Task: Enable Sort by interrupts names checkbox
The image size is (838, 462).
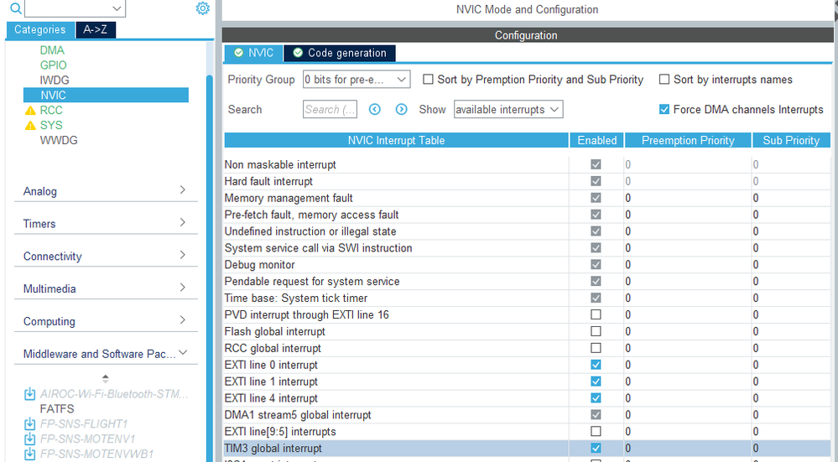Action: 664,80
